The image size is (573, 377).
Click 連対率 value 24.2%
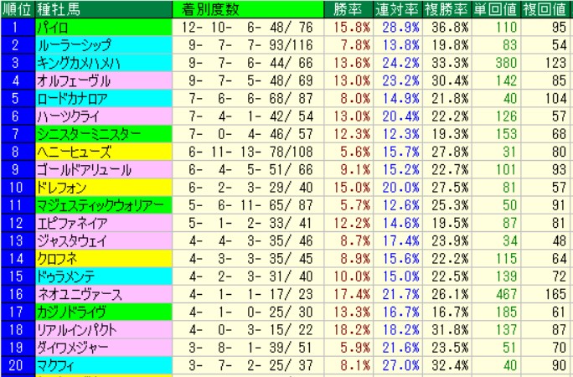[x=401, y=63]
